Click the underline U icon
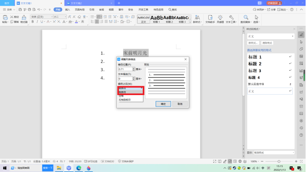This screenshot has height=172, width=306. pyautogui.click(x=42, y=22)
